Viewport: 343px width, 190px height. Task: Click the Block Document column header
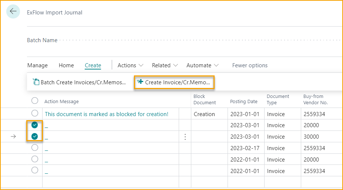[x=205, y=99]
